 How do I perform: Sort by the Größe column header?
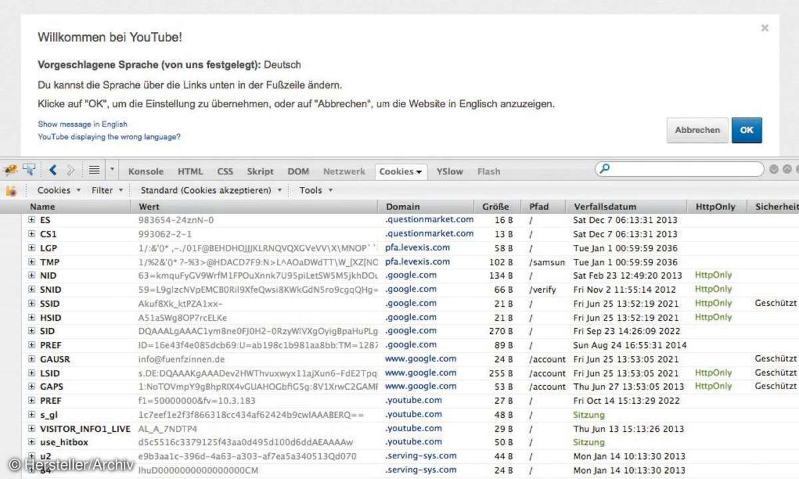[499, 207]
